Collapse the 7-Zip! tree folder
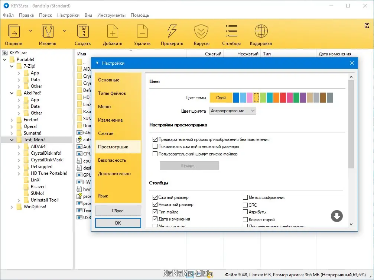 click(x=12, y=66)
